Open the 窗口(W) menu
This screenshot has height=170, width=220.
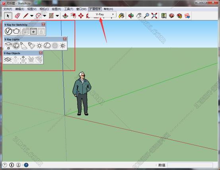[x=81, y=9]
